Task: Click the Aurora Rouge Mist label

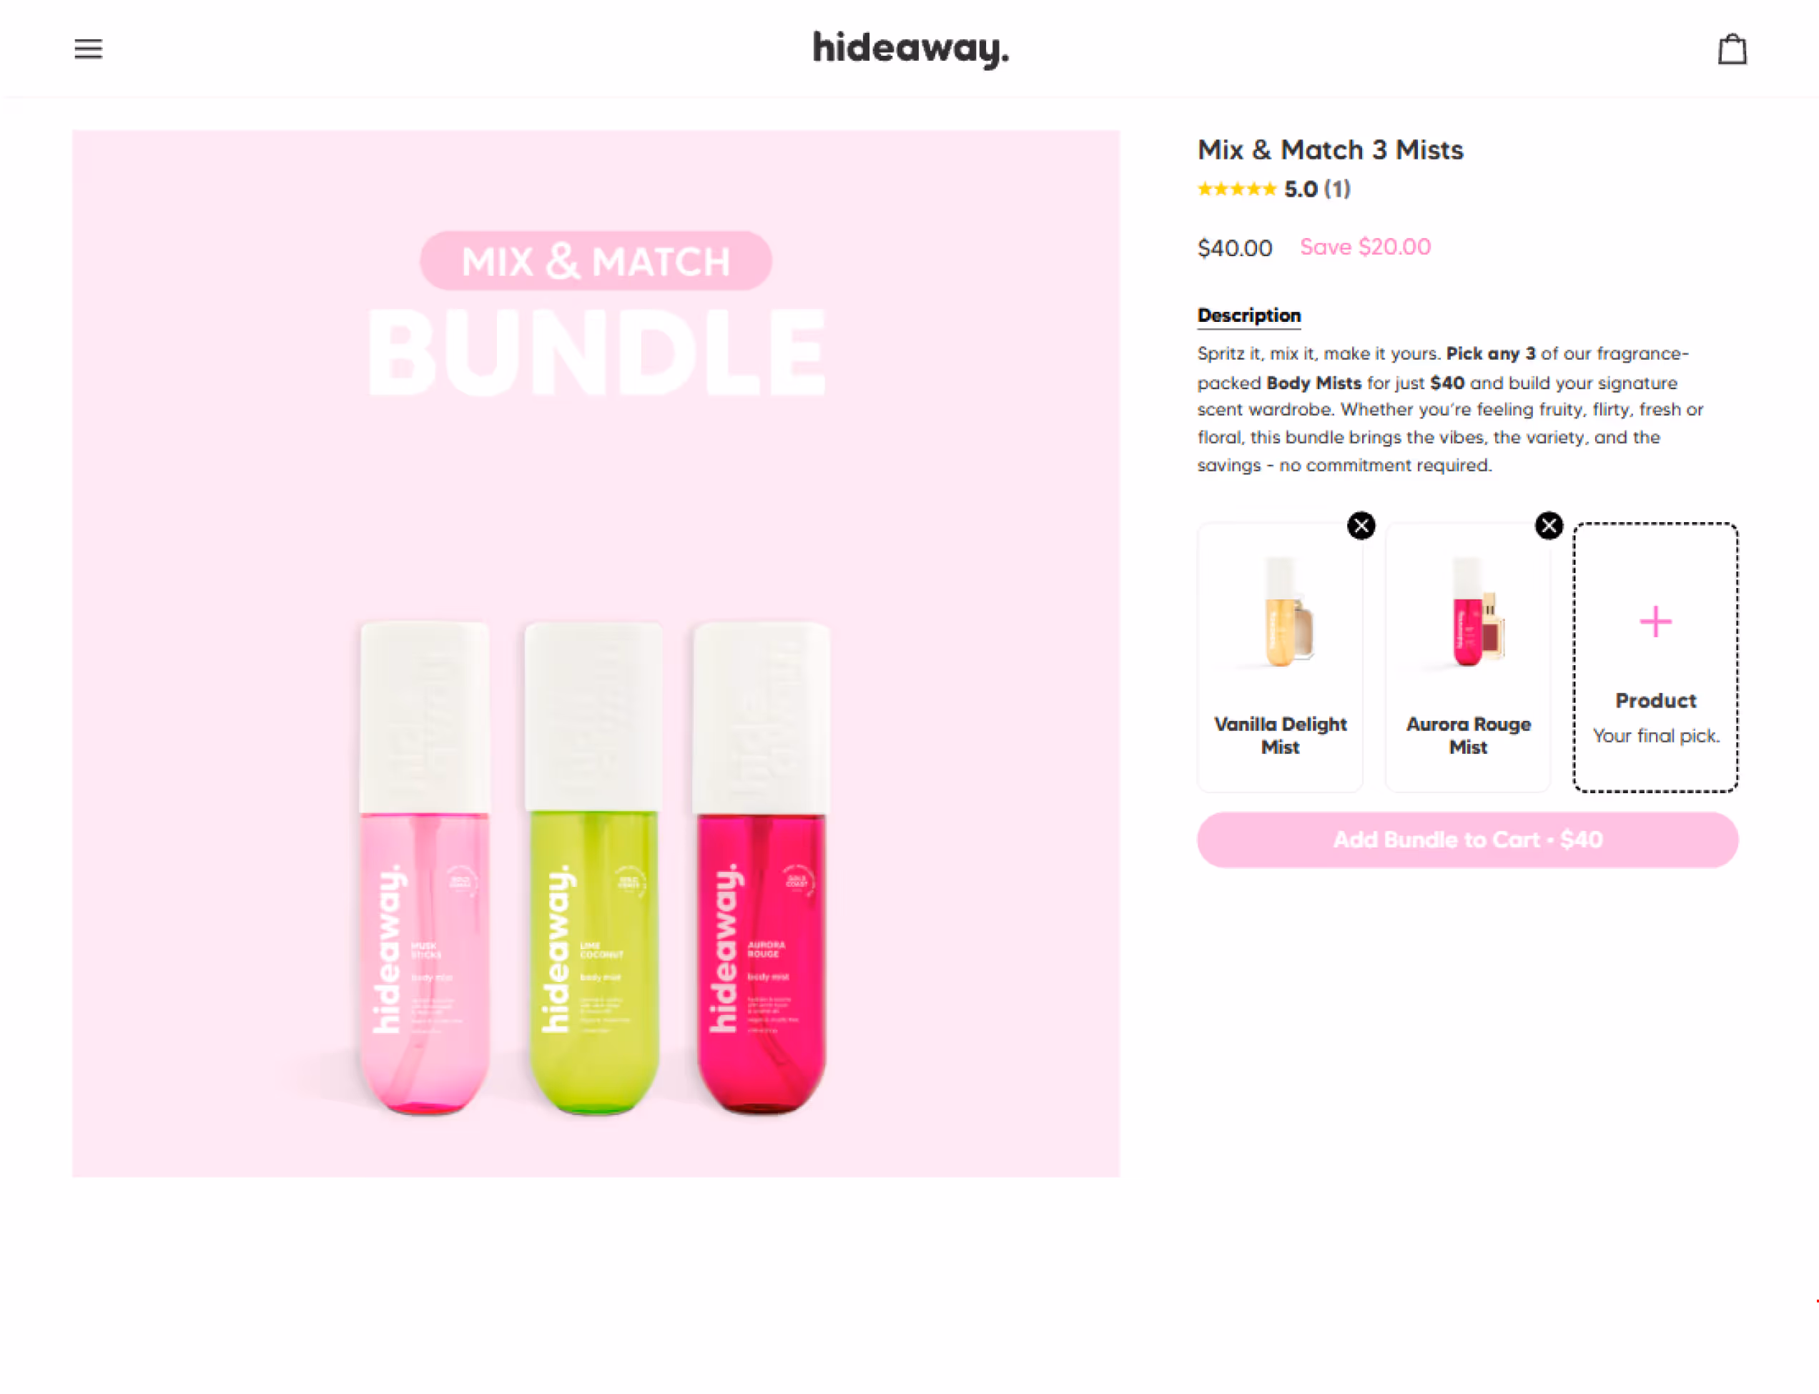Action: (1467, 735)
